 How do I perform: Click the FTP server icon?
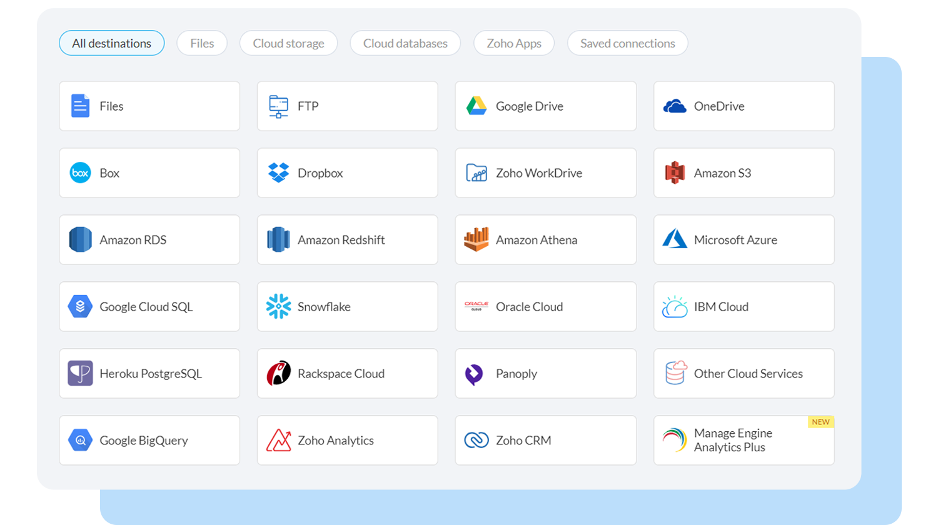point(278,106)
